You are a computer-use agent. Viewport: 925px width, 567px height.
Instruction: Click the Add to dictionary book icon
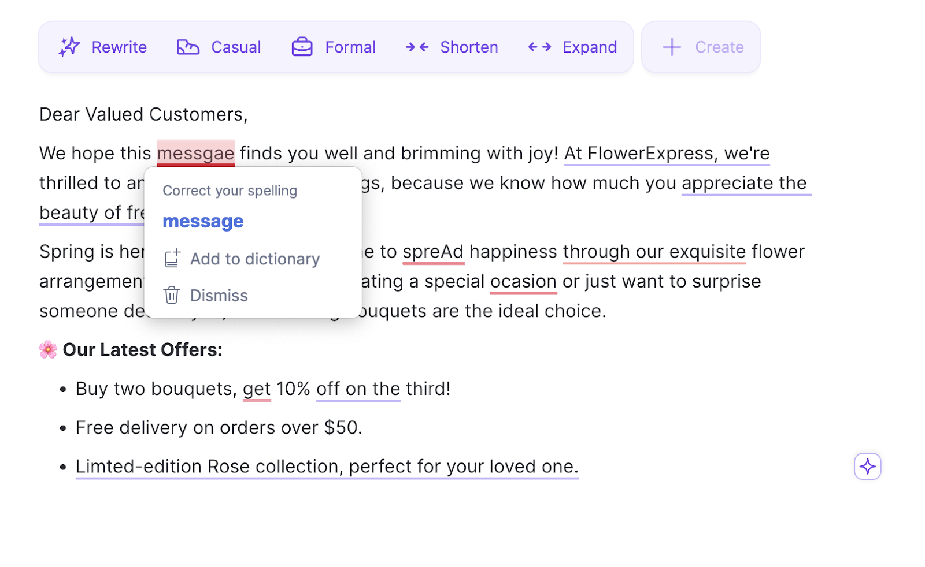pyautogui.click(x=172, y=259)
